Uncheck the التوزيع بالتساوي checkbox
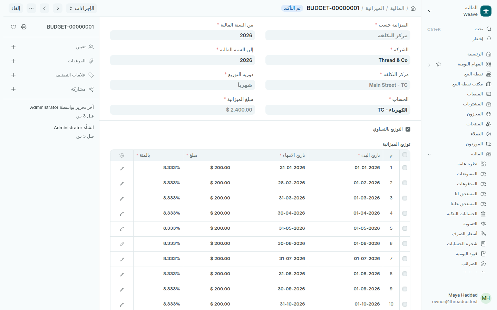 pos(408,129)
